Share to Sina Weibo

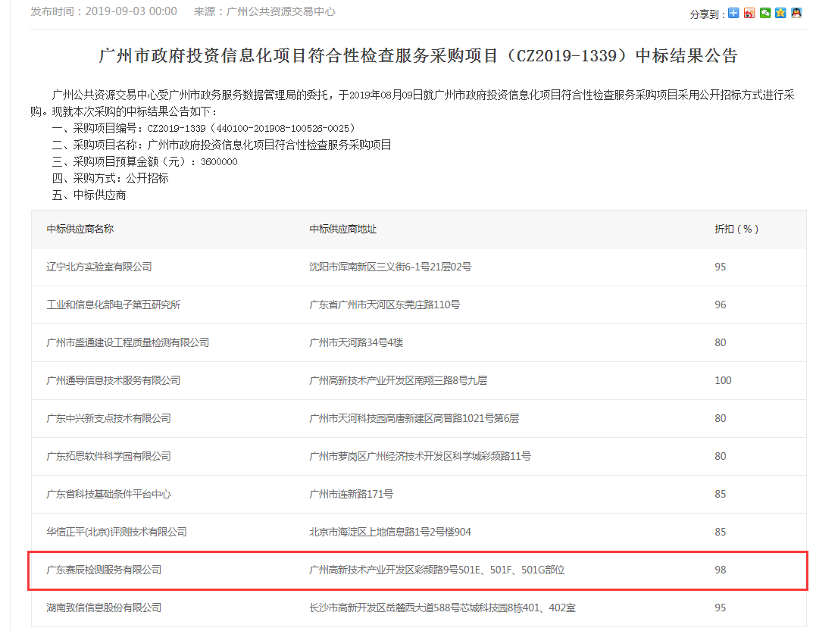[x=749, y=13]
